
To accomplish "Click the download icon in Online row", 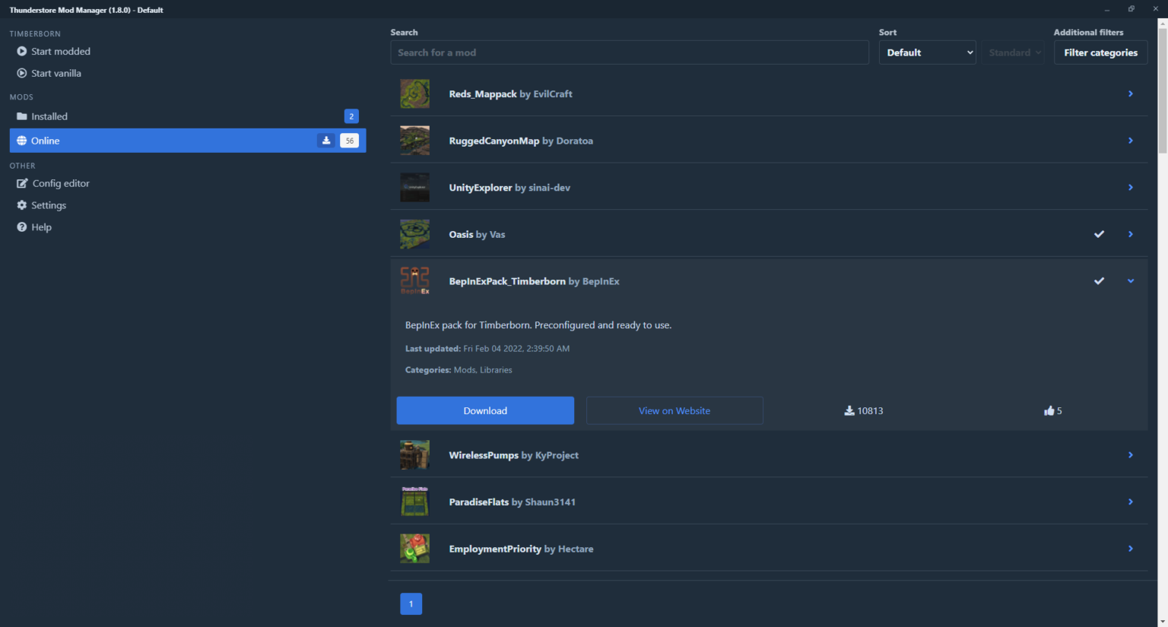I will click(326, 141).
